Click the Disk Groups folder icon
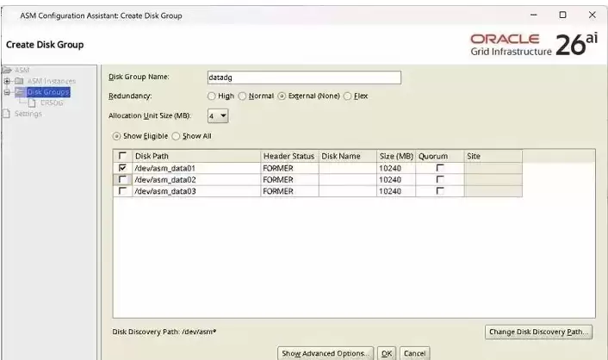608x360 pixels. coord(20,92)
